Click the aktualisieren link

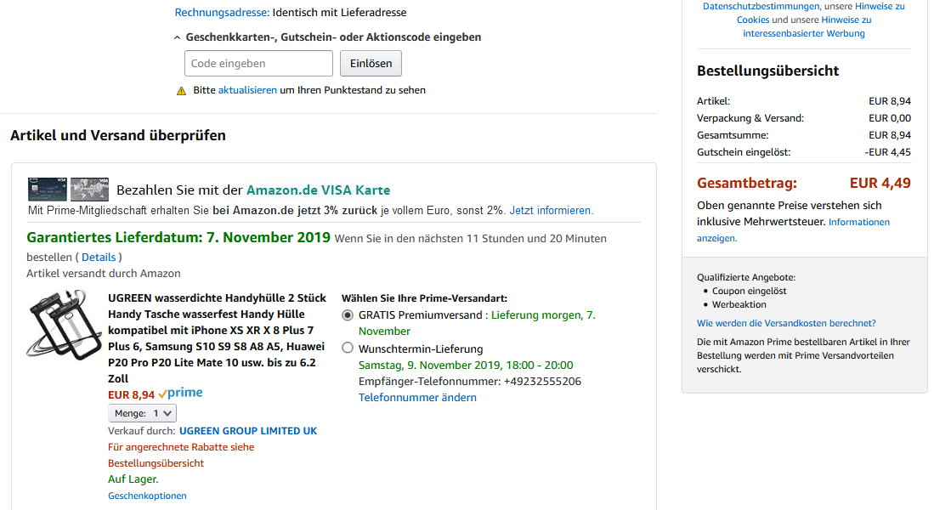(x=247, y=90)
